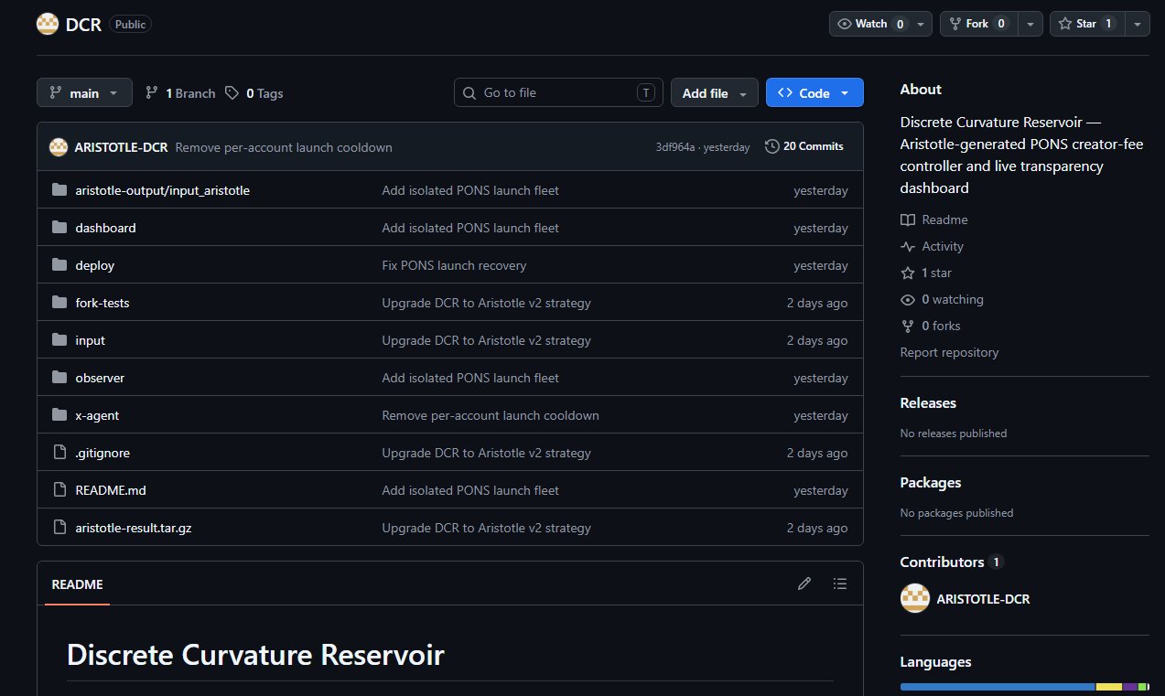This screenshot has width=1165, height=696.
Task: Open the observer folder
Action: click(100, 378)
